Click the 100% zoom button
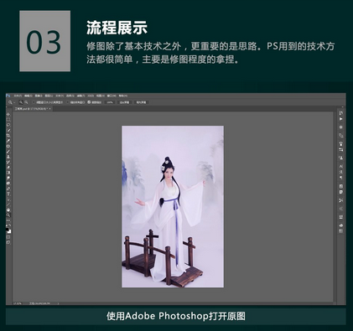 (110, 102)
